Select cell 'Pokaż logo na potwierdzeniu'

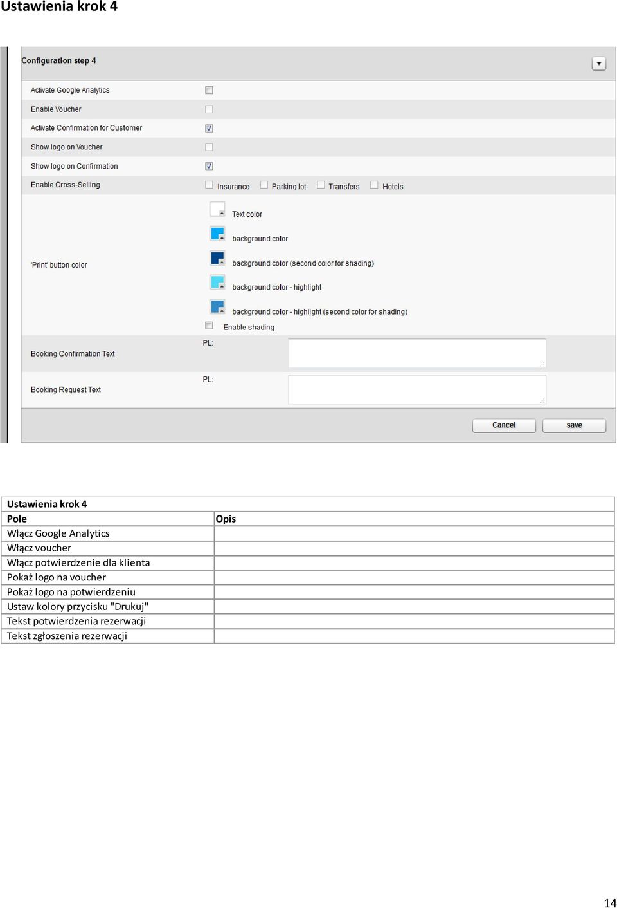(108, 592)
